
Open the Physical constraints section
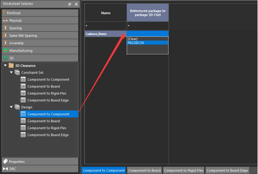40,20
